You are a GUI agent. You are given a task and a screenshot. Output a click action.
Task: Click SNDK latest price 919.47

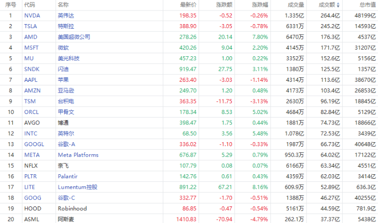click(x=188, y=69)
